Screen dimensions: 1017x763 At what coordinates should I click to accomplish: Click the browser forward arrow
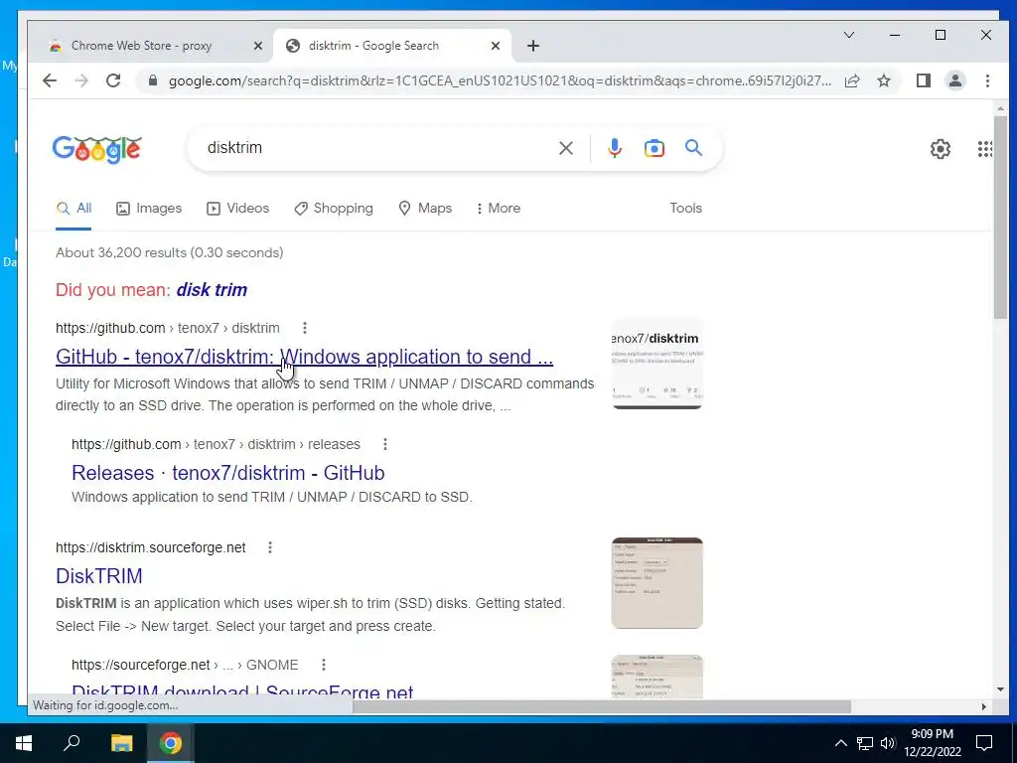click(81, 80)
